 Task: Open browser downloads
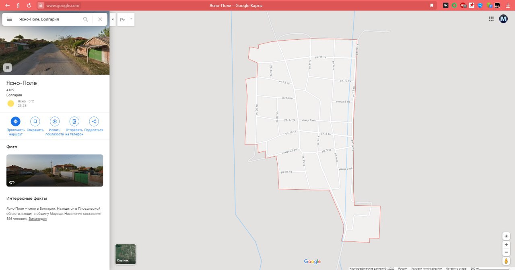(x=509, y=6)
